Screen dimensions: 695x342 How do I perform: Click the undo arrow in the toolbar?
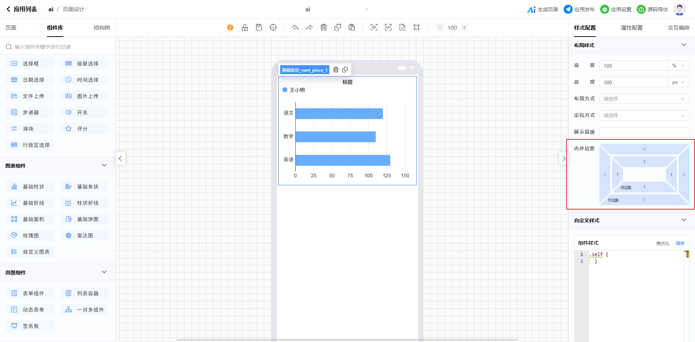coord(295,28)
